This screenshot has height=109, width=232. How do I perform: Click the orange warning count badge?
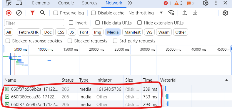tap(178, 3)
